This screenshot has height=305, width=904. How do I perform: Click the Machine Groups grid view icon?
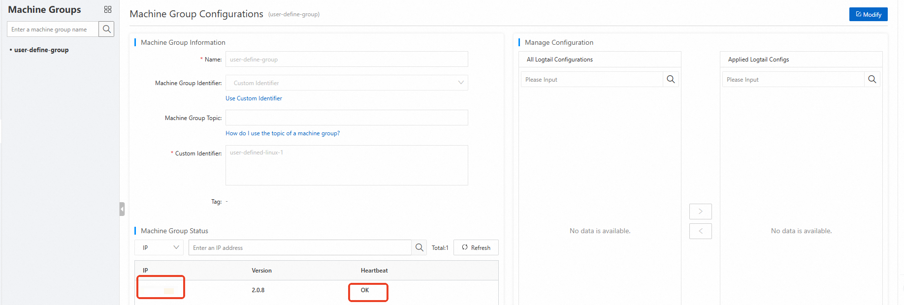pos(108,9)
